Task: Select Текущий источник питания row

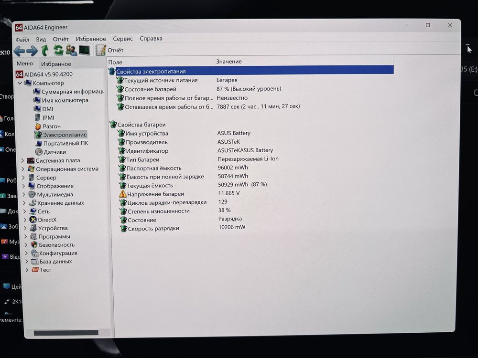Action: (x=176, y=80)
